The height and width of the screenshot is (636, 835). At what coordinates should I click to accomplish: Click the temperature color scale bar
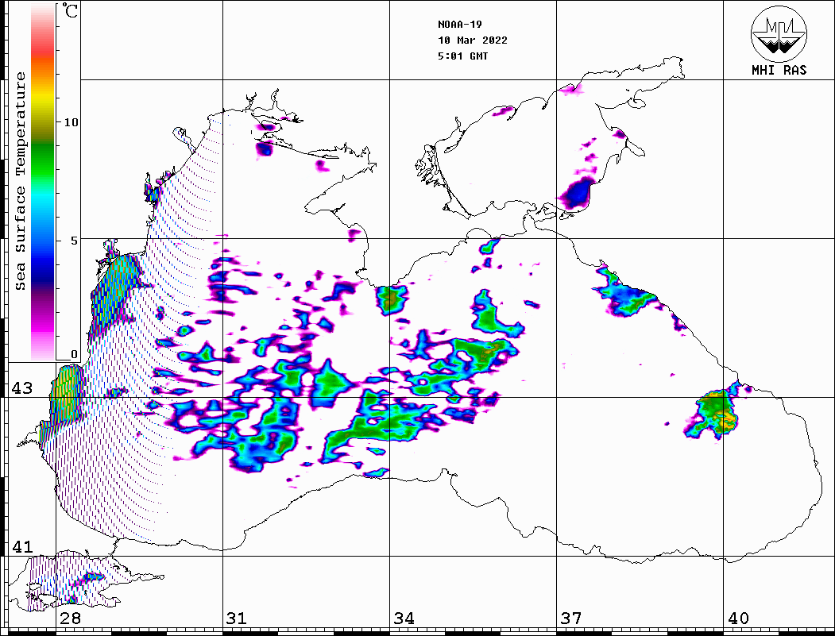pos(43,182)
